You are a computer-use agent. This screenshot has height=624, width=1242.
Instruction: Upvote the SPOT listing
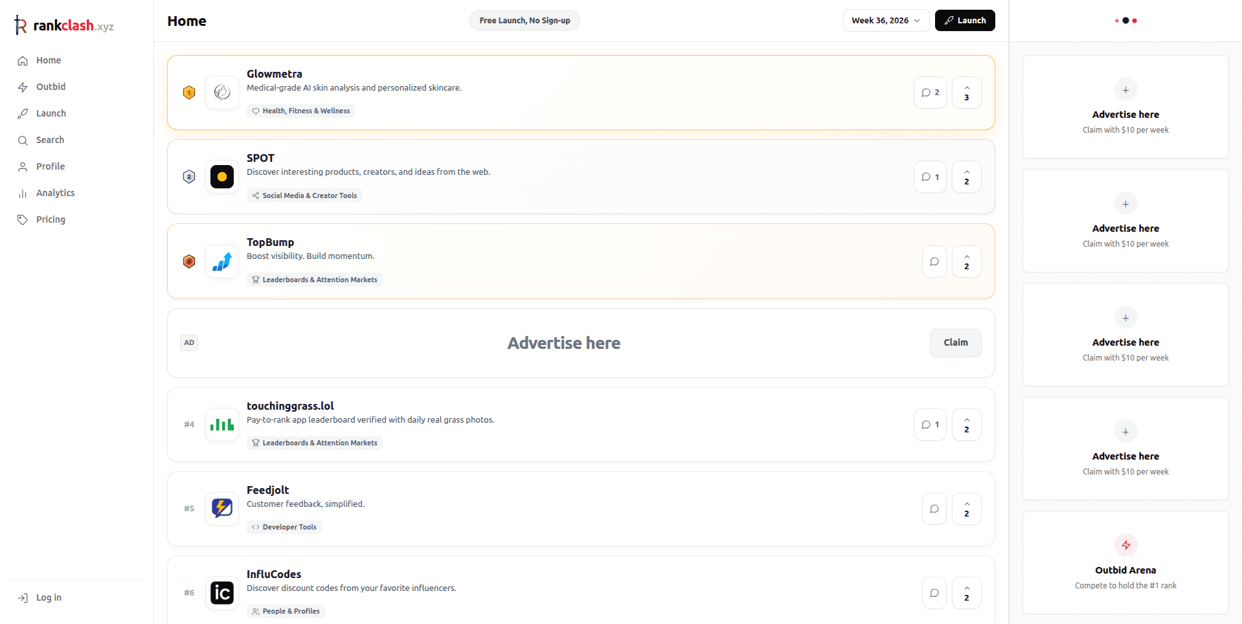point(967,177)
